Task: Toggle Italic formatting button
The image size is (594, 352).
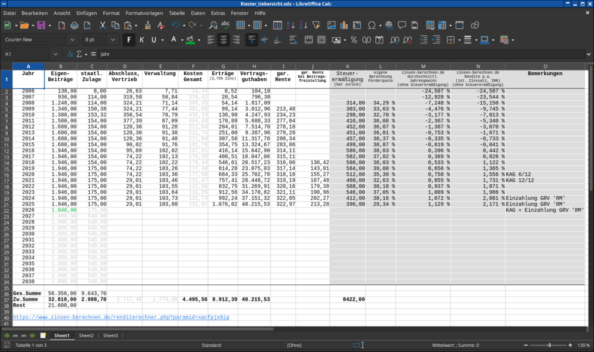Action: pos(142,40)
